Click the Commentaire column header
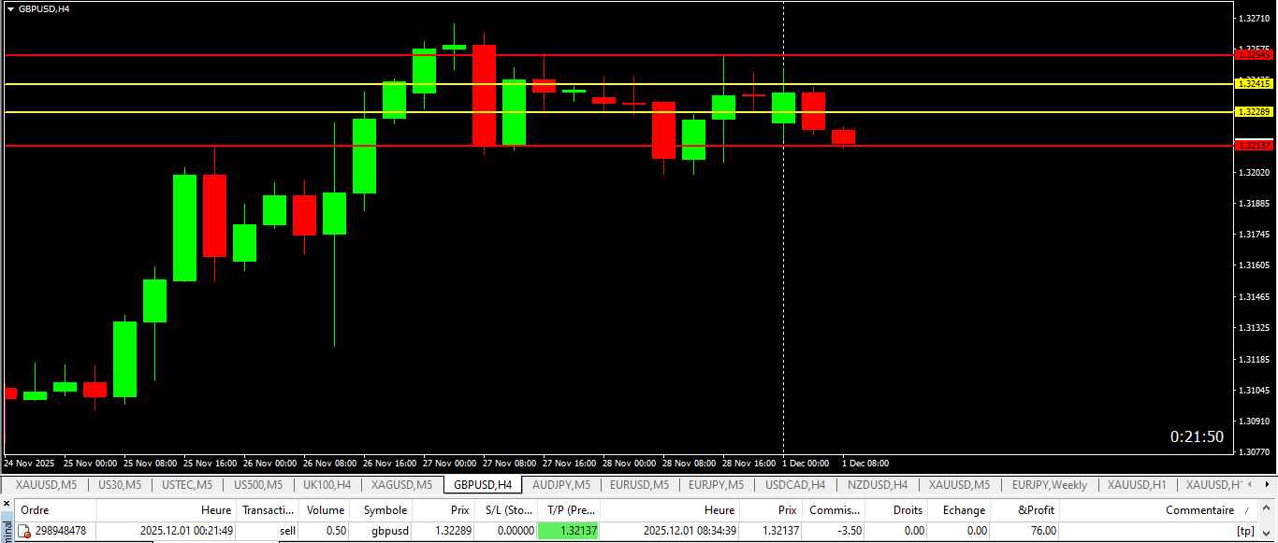The width and height of the screenshot is (1278, 543). pos(1160,510)
